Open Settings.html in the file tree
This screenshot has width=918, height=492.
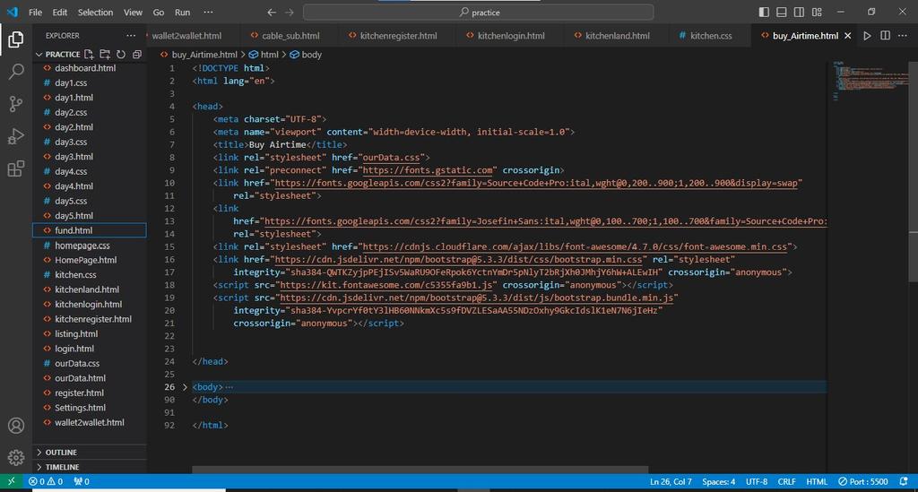[89, 408]
